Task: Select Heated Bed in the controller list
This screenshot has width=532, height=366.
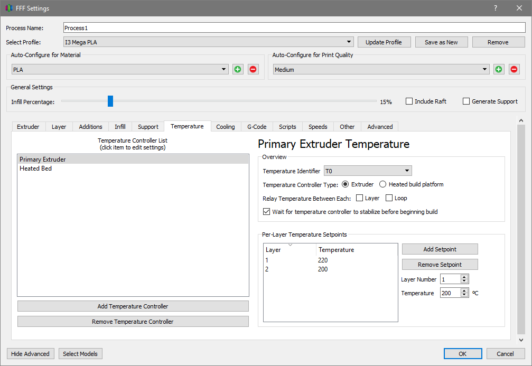Action: pos(133,168)
